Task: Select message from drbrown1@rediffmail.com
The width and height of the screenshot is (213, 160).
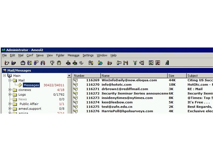Action: click(x=143, y=89)
